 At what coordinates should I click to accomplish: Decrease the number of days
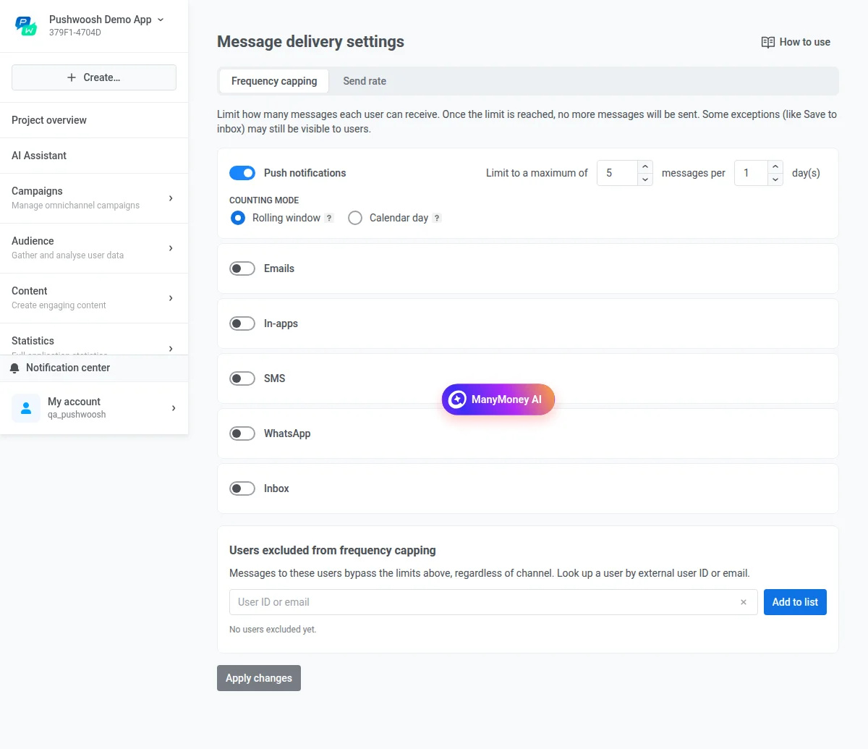point(775,179)
